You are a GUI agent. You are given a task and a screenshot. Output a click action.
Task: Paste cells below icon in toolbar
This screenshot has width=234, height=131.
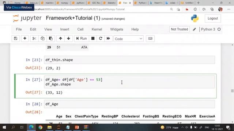51,39
